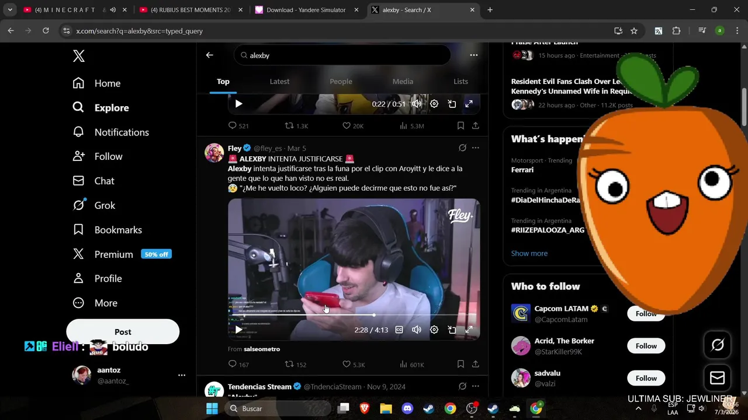Viewport: 748px width, 420px height.
Task: Reply to Fley post with 167 replies
Action: pos(238,365)
